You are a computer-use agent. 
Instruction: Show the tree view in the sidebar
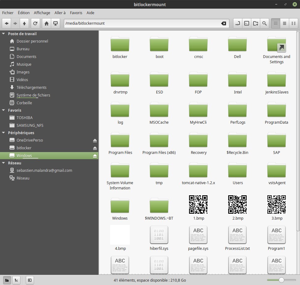point(16,280)
